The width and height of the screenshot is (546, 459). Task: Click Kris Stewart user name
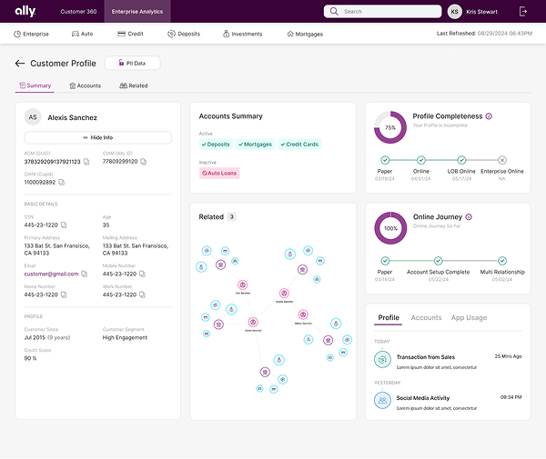pyautogui.click(x=481, y=12)
